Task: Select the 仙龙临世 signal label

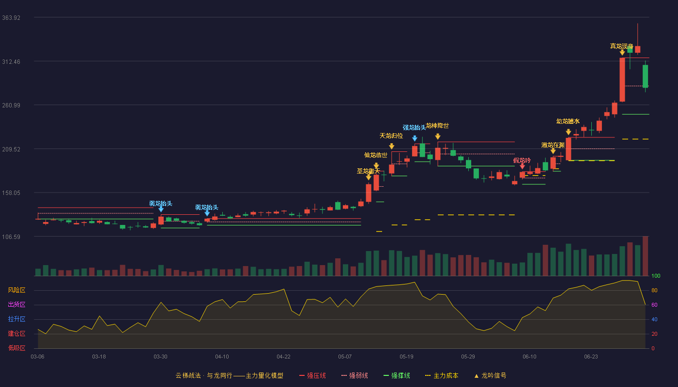Action: pos(376,155)
